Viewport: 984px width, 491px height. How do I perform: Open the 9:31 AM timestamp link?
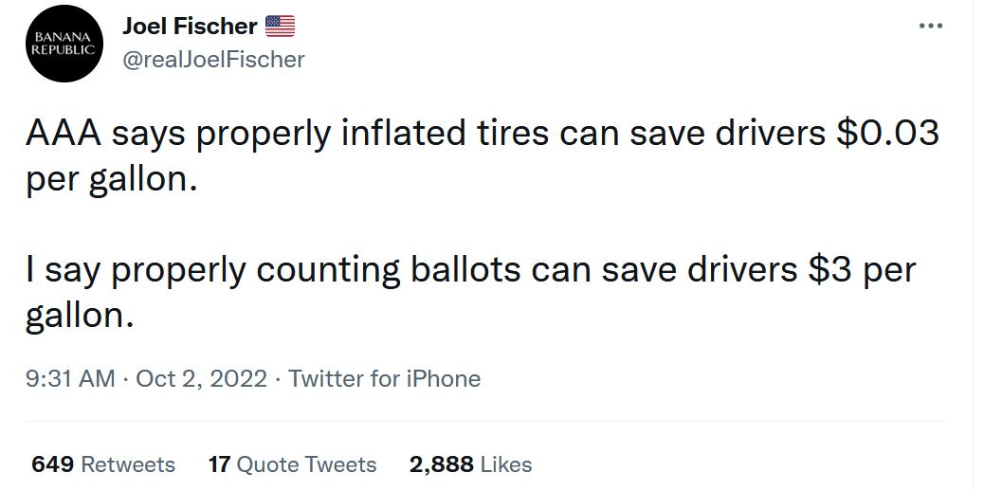(71, 379)
